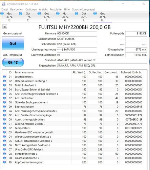The height and width of the screenshot is (170, 150).
Task: Click the Grenzwert column header
Action: (111, 72)
